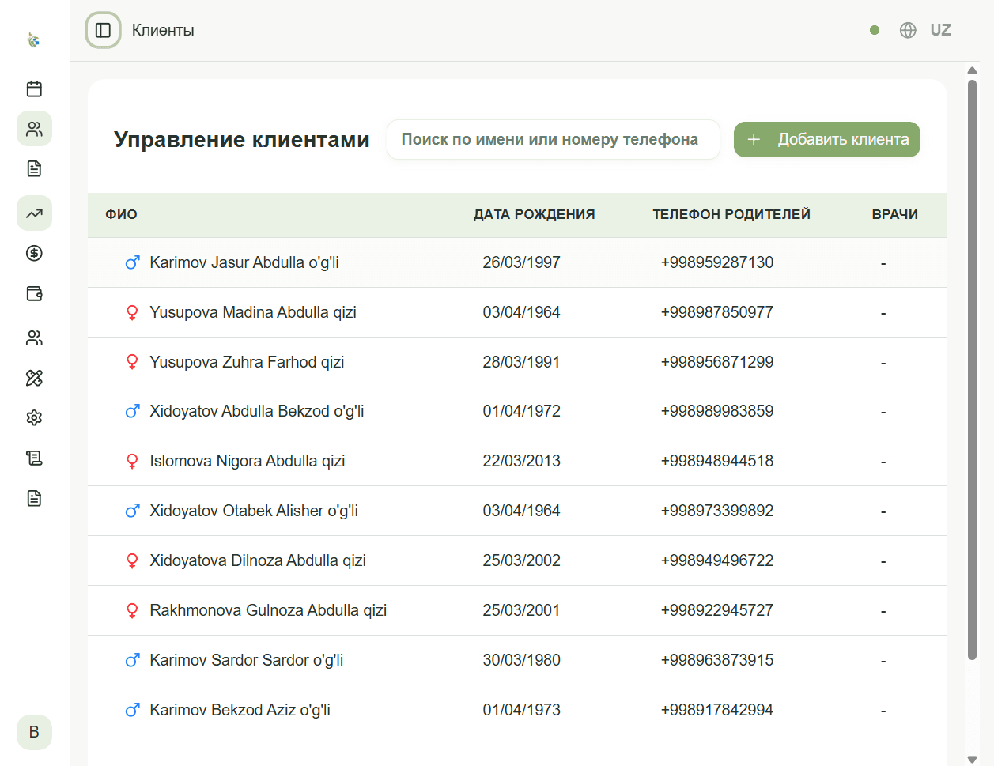Screen dimensions: 994x766
Task: Click phone number +998987850977
Action: pos(717,312)
